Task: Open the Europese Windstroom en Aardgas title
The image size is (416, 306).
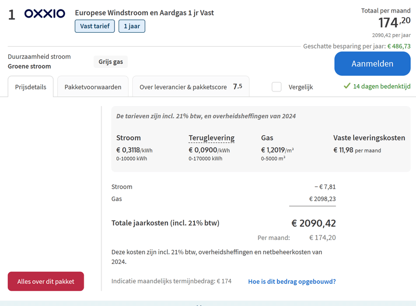Action: point(145,12)
